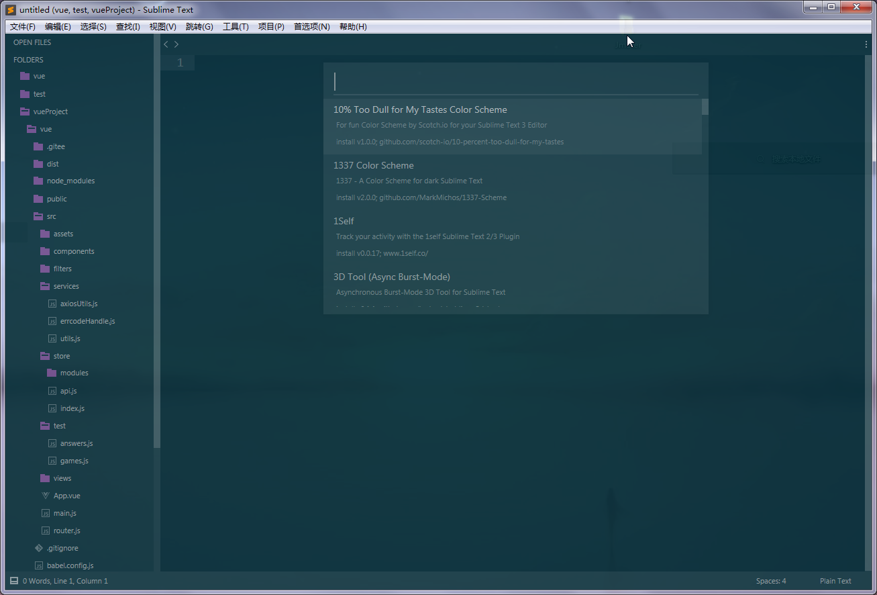Click the package list scrollbar thumb
877x595 pixels.
click(705, 107)
